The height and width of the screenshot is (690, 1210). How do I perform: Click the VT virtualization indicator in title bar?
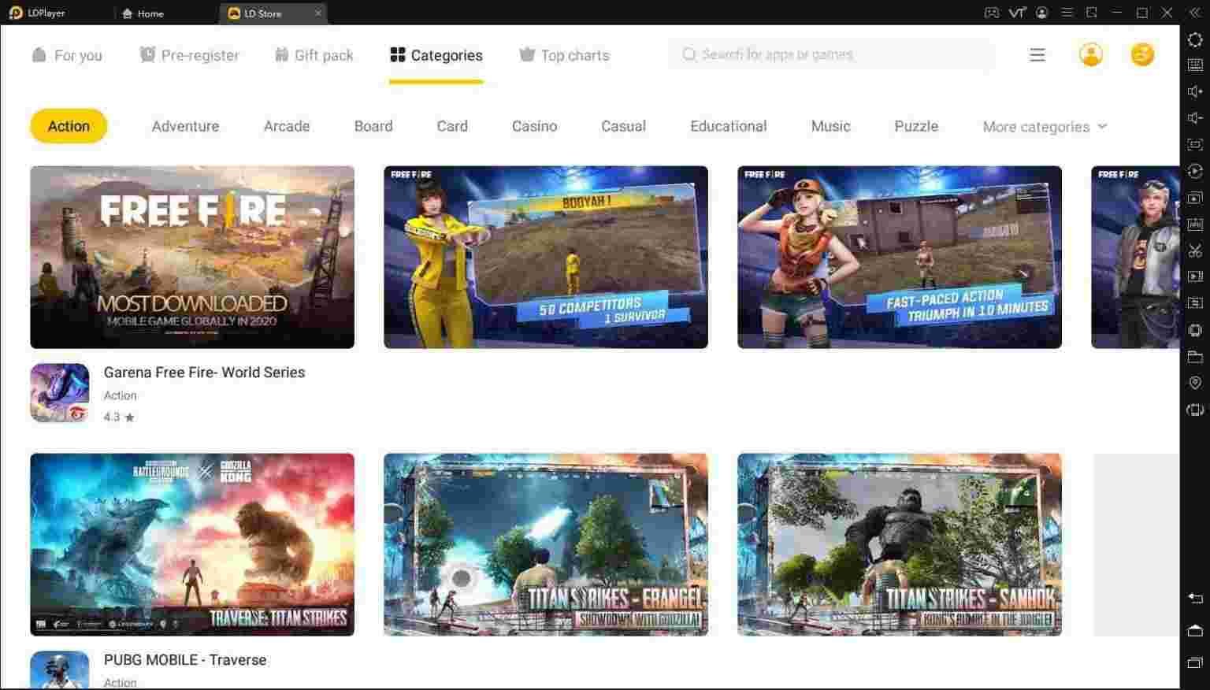1017,13
